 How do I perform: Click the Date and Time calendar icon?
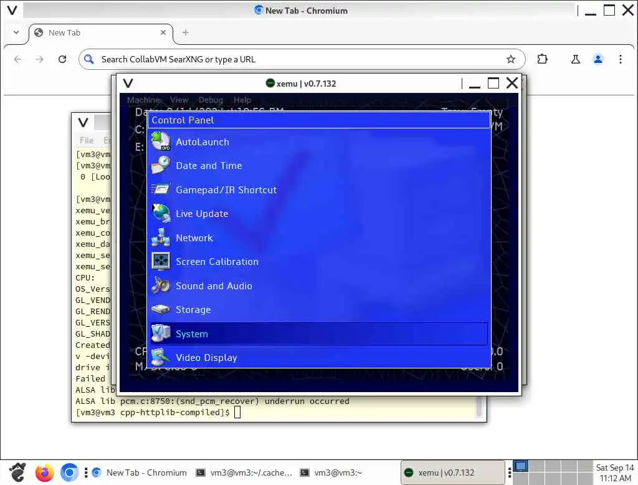click(x=161, y=165)
